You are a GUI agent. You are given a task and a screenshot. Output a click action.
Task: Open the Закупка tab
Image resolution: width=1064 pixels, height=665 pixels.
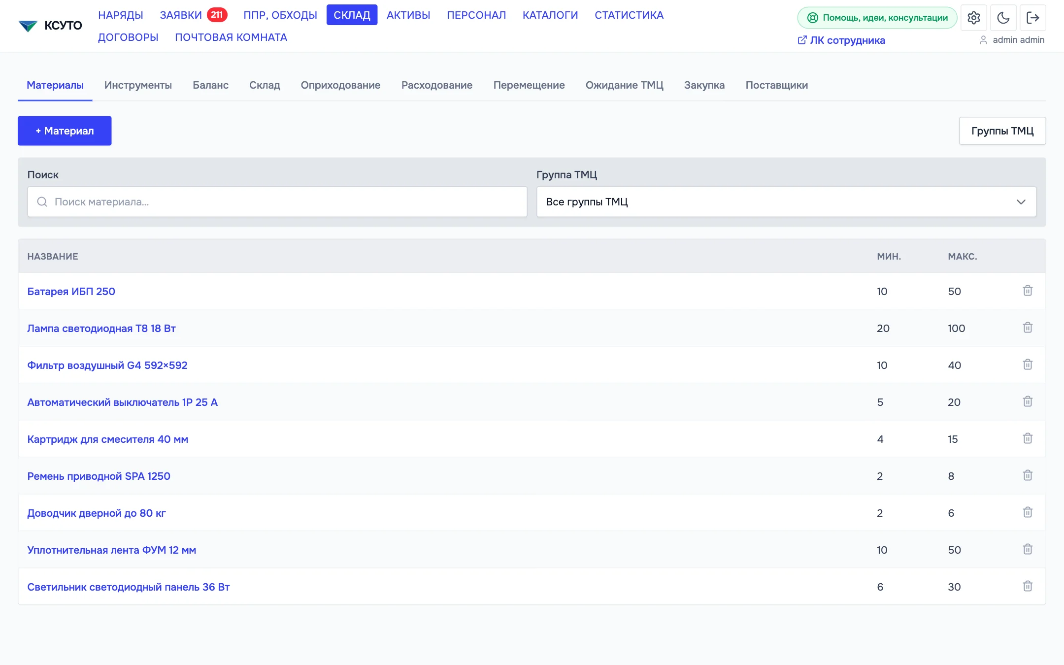704,85
